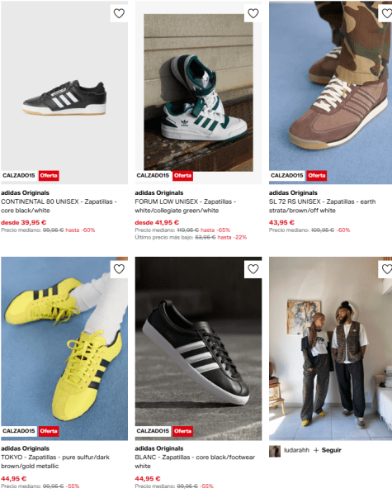View the SL 72 RS Unisex product title
The width and height of the screenshot is (392, 493).
click(x=323, y=206)
